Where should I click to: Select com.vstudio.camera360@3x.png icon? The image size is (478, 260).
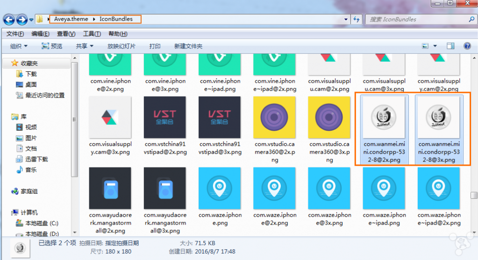tap(329, 117)
